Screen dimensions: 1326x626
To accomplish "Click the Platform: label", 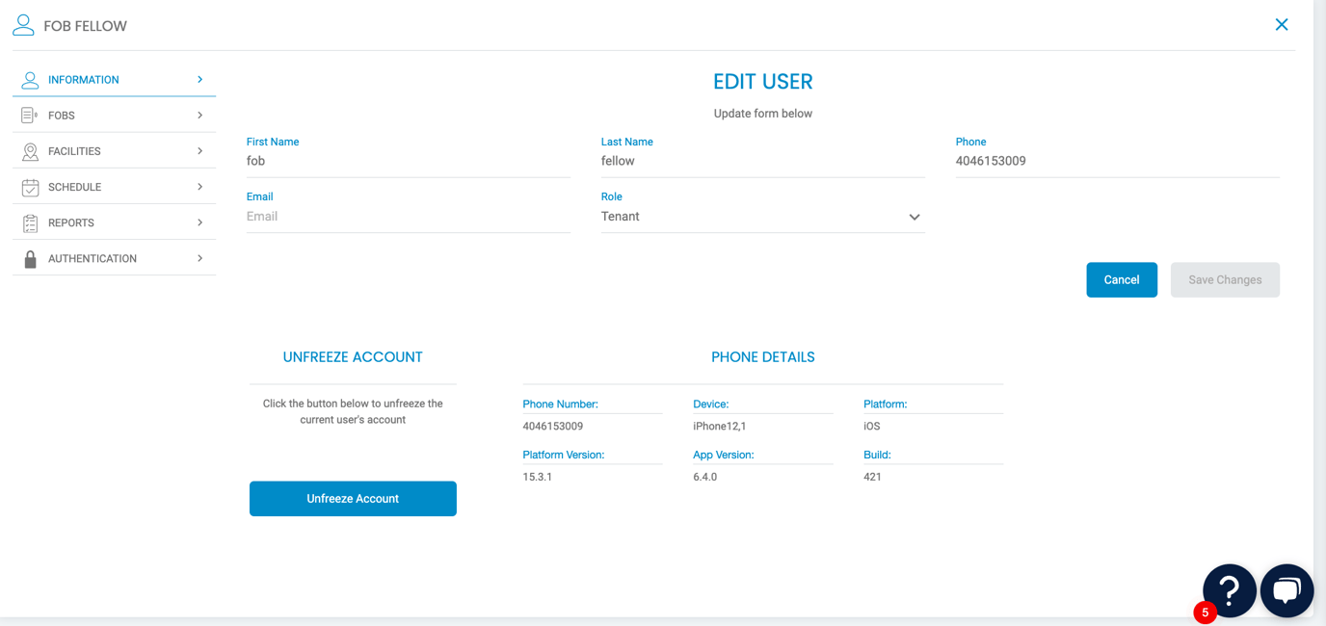I will coord(885,404).
